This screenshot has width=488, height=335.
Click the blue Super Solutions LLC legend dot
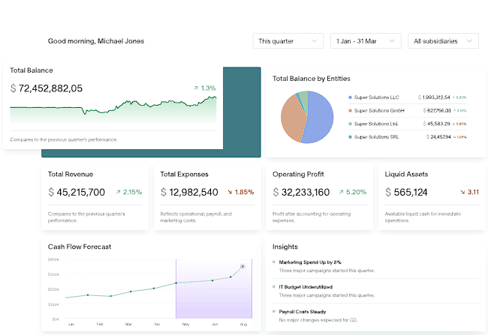(x=350, y=97)
